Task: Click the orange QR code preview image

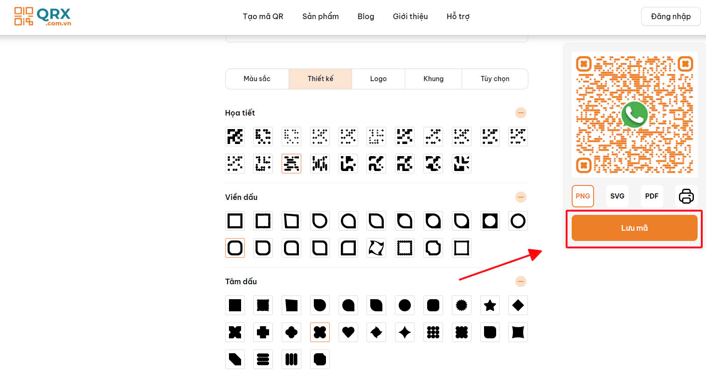Action: point(635,115)
